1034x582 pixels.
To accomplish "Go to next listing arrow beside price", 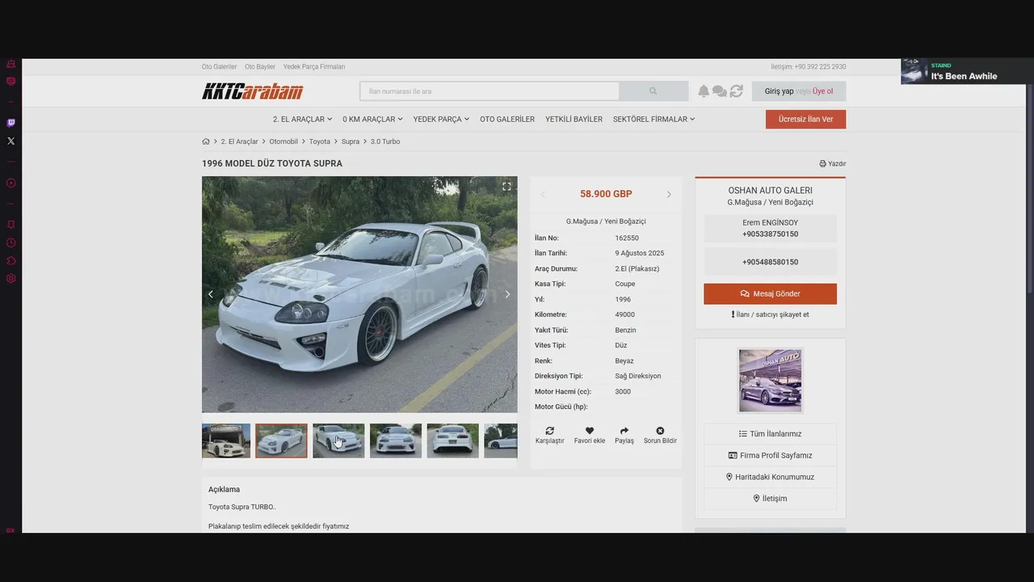I will coord(669,194).
